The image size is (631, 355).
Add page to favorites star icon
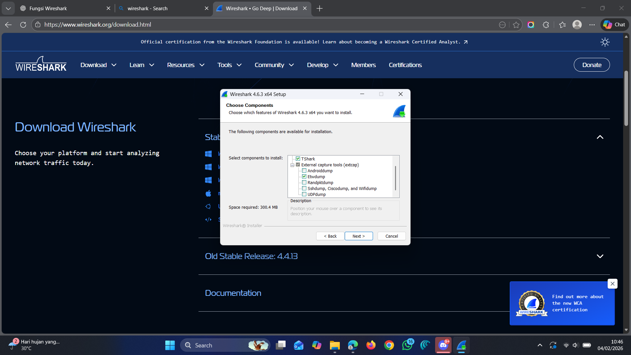pyautogui.click(x=516, y=25)
